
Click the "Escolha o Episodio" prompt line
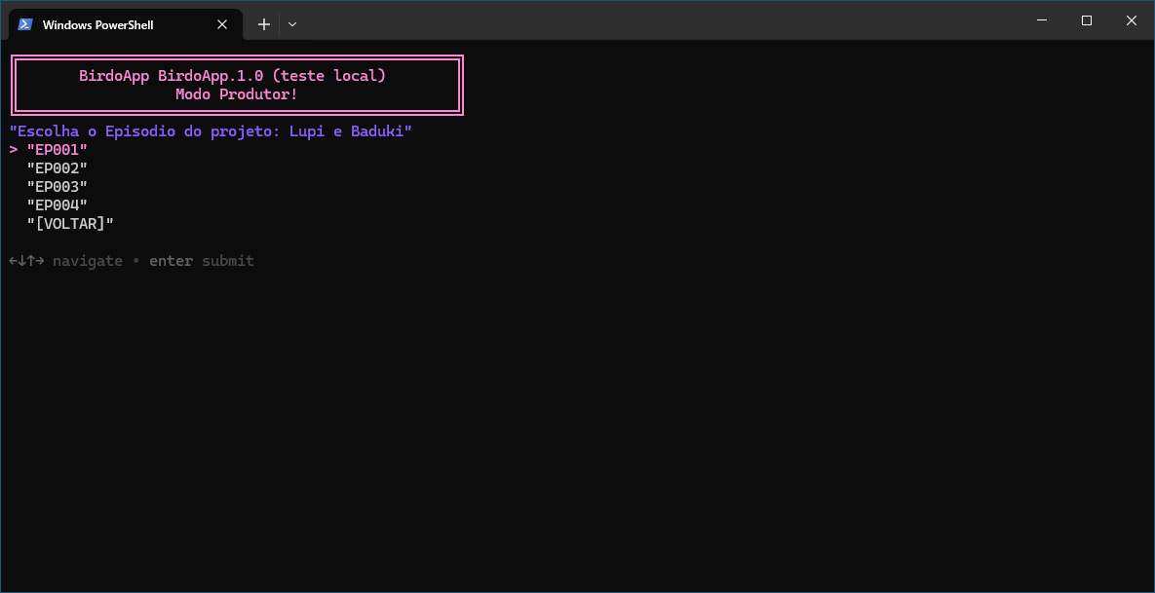(211, 131)
